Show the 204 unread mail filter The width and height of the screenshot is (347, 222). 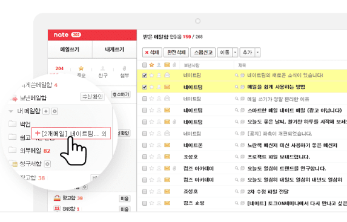click(59, 68)
